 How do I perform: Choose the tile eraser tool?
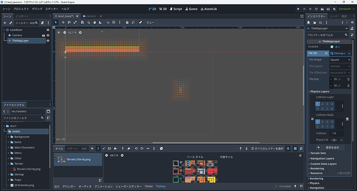click(129, 149)
